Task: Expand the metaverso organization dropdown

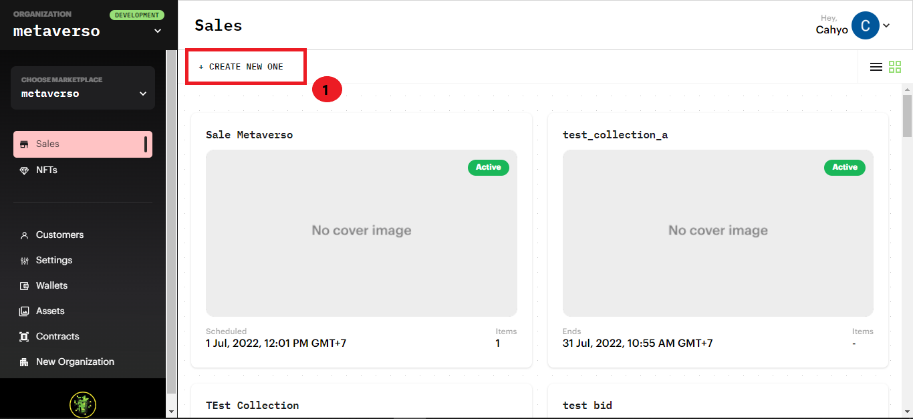Action: pos(158,31)
